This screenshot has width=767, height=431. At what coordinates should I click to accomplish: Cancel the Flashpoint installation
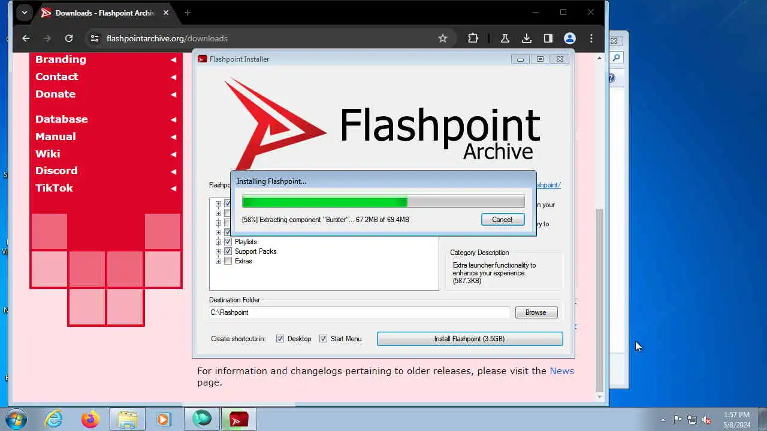pyautogui.click(x=502, y=220)
